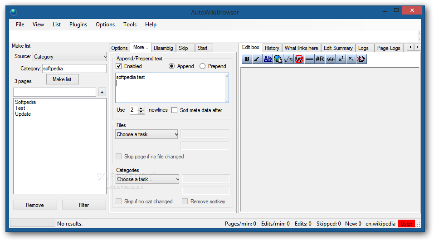
Task: Switch to the Edit Summary tab
Action: click(x=338, y=48)
